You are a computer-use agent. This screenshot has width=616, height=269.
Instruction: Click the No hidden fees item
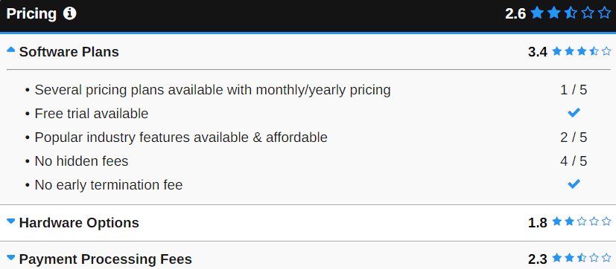tap(81, 161)
